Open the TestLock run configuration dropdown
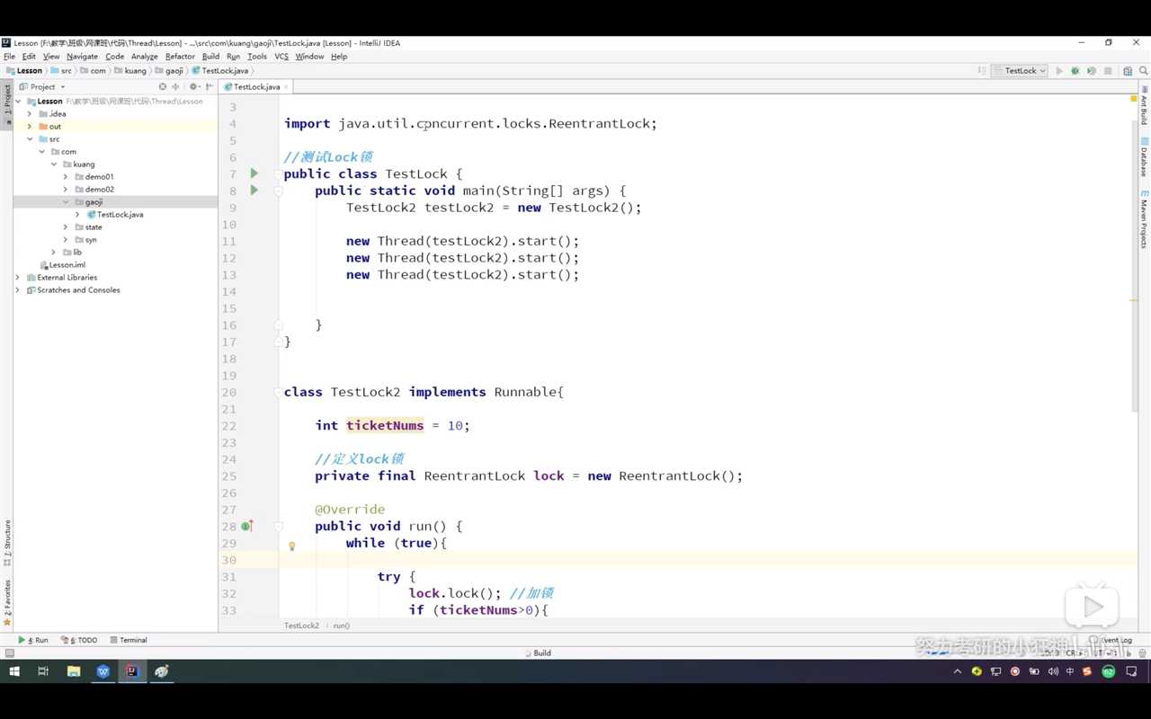1151x719 pixels. 1020,71
